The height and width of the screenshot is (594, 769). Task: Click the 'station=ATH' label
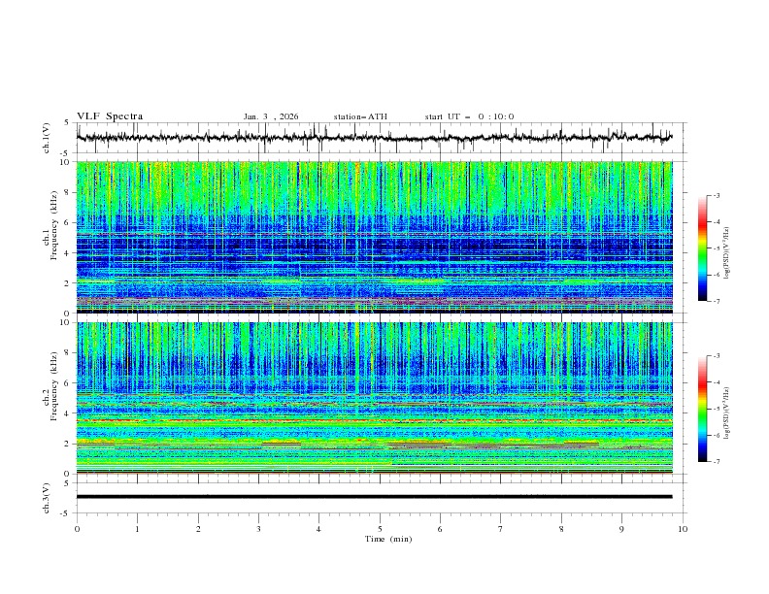(360, 116)
